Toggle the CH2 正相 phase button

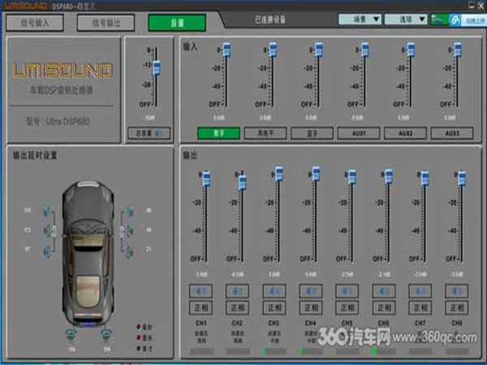[238, 307]
